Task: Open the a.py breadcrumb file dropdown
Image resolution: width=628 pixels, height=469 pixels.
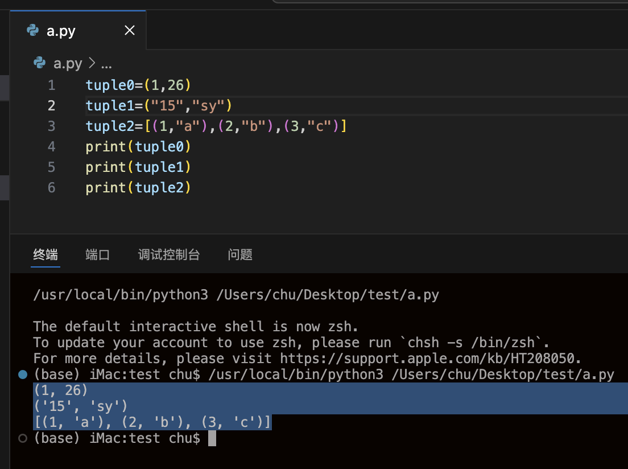Action: pyautogui.click(x=68, y=63)
